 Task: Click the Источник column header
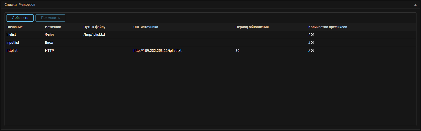coord(53,27)
